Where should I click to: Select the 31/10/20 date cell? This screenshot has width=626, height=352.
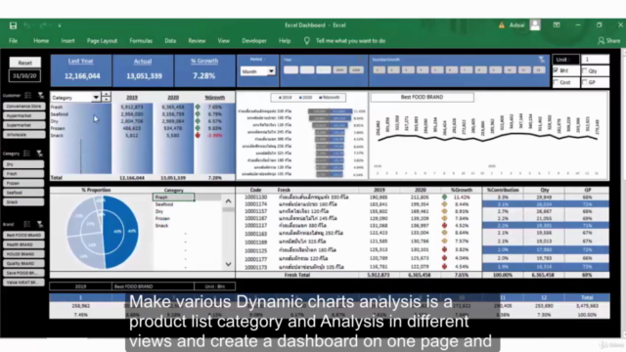[x=24, y=75]
